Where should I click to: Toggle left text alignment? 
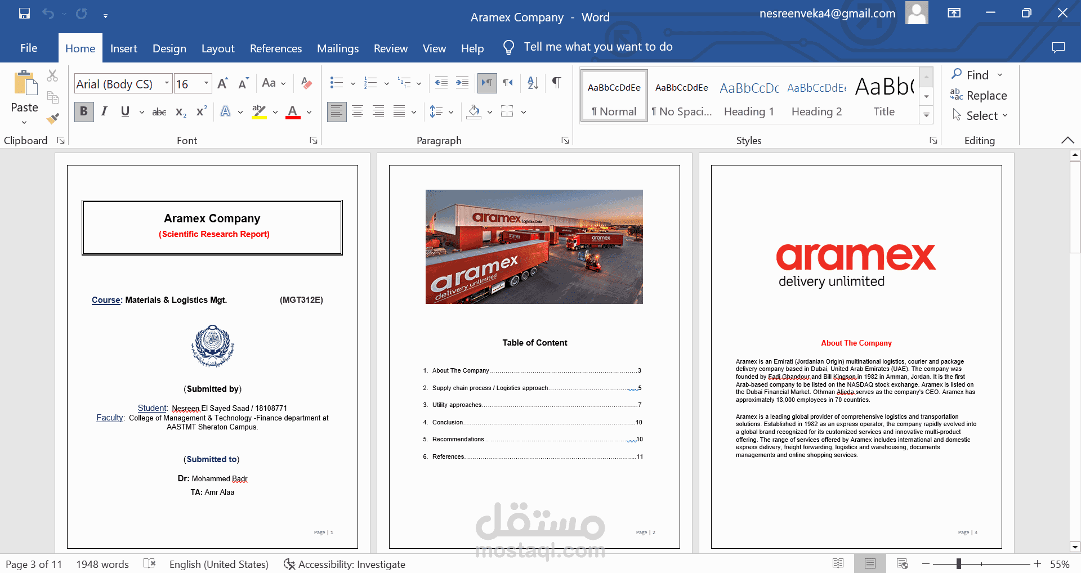(x=337, y=111)
